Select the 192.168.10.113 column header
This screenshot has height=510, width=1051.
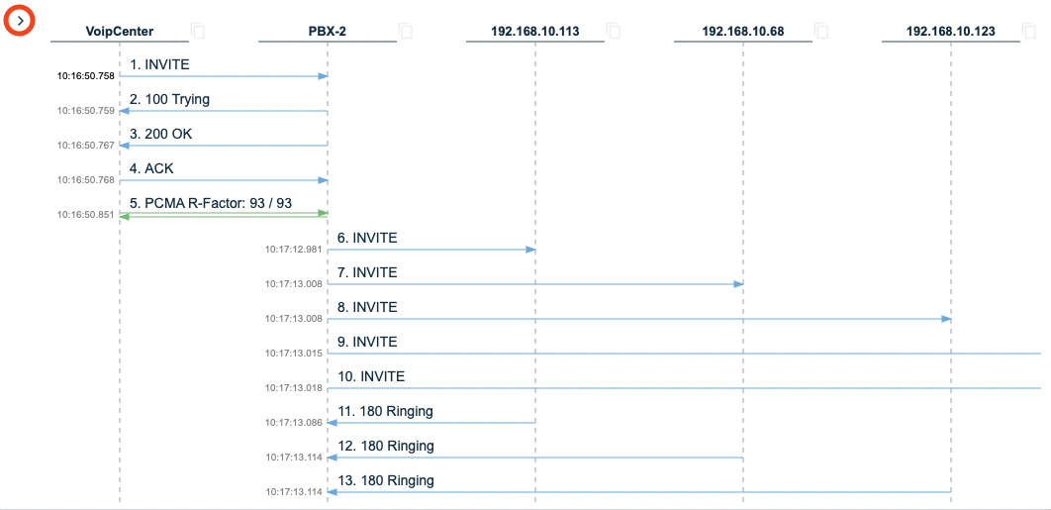click(534, 31)
